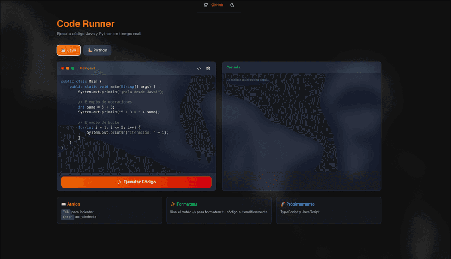451x259 pixels.
Task: Click the console output placeholder text
Action: click(248, 80)
